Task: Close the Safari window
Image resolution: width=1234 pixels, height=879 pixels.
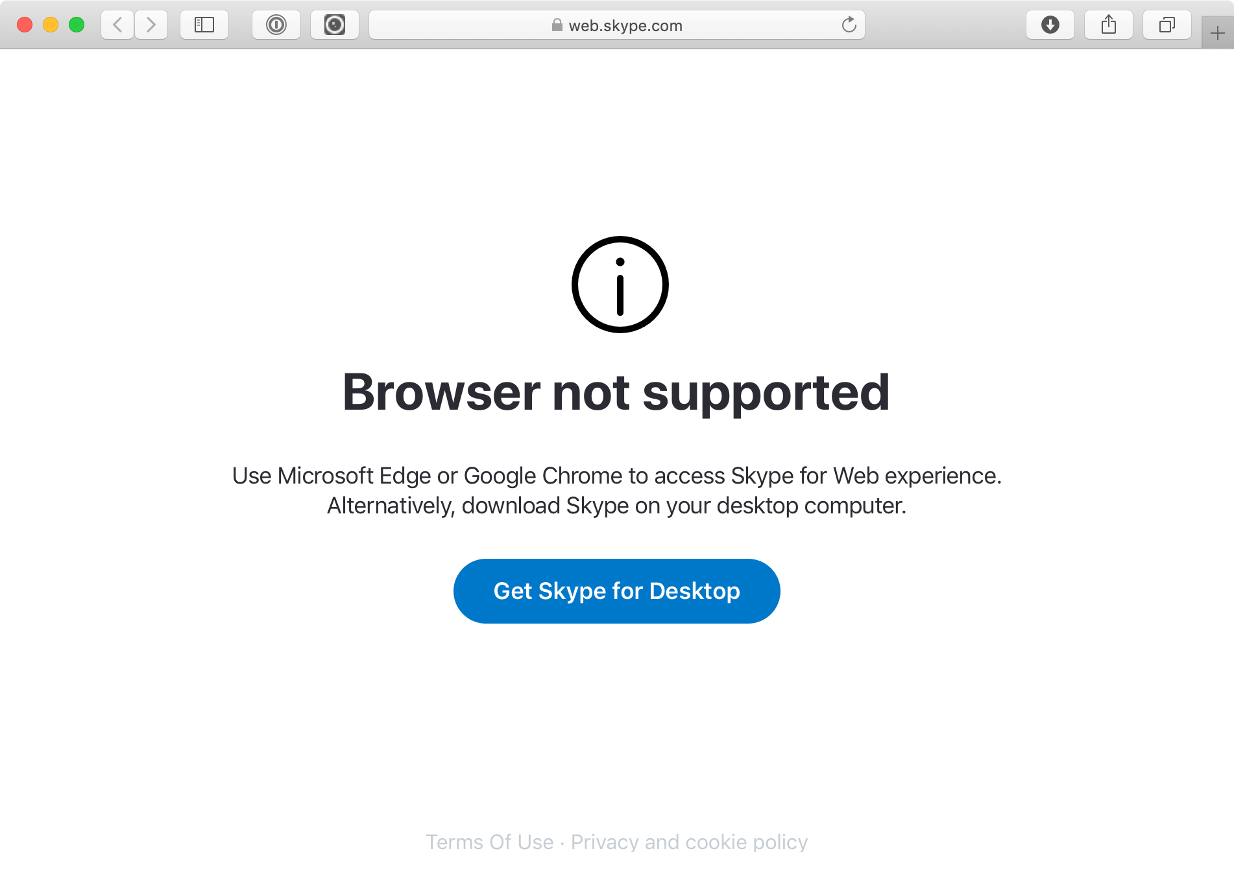Action: (x=25, y=25)
